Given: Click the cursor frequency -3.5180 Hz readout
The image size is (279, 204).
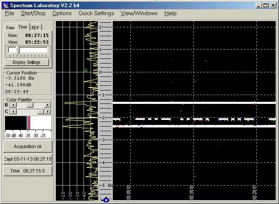Looking at the screenshot, I should pyautogui.click(x=20, y=78).
